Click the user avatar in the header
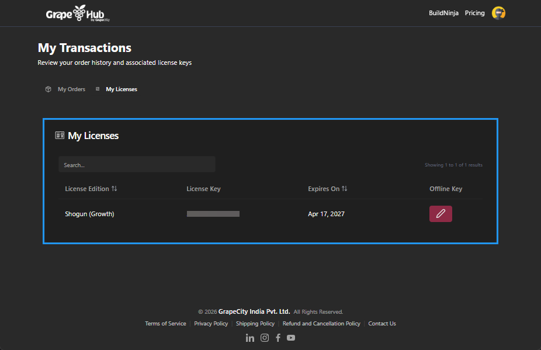Screen dimensions: 541x350 [498, 12]
